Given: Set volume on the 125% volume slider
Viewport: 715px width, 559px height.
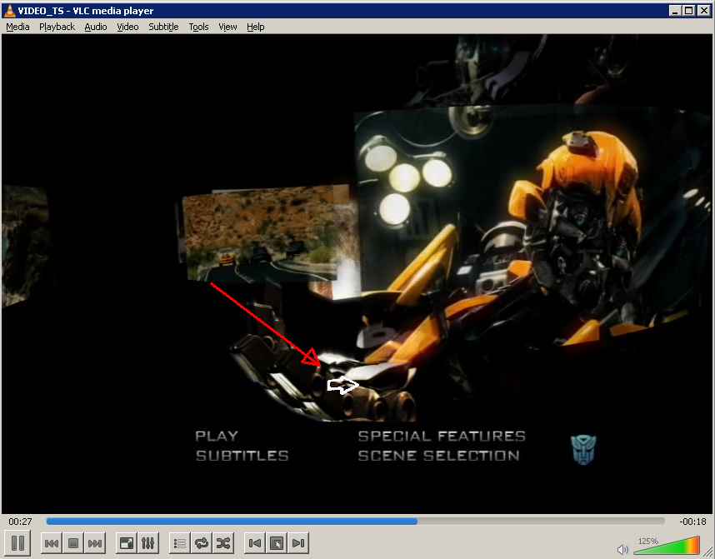Looking at the screenshot, I should [667, 546].
